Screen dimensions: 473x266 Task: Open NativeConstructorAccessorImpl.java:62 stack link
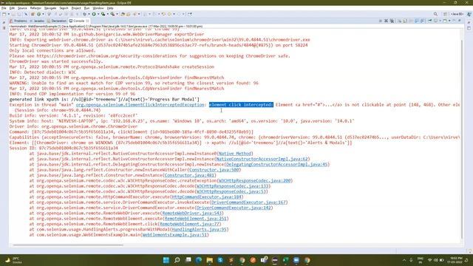(262, 159)
